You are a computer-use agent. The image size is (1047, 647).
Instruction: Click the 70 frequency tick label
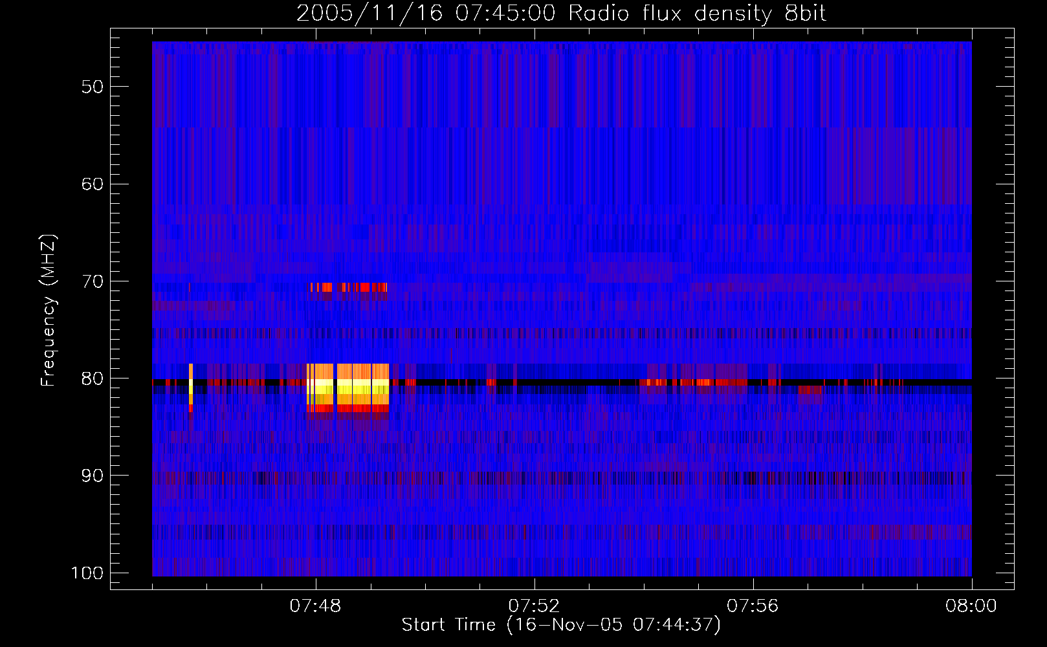tap(93, 281)
